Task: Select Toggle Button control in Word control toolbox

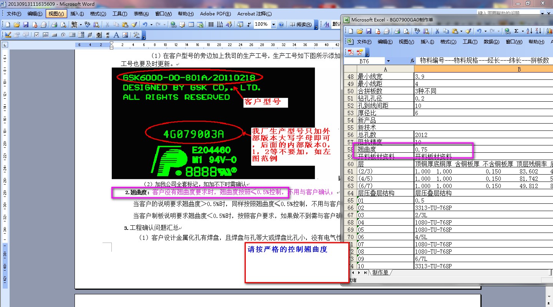Action: pos(90,35)
